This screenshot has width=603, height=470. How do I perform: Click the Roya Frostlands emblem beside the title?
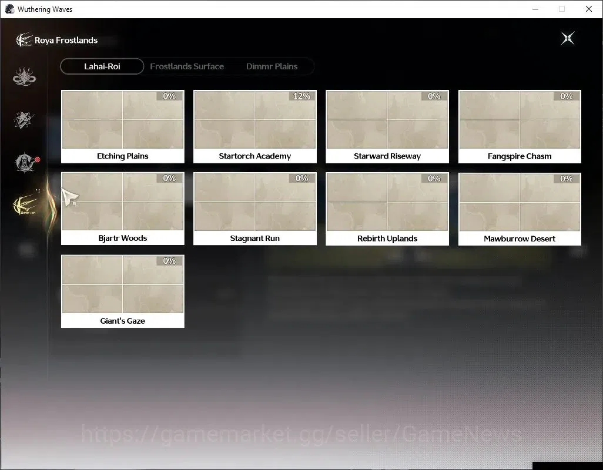coord(24,40)
